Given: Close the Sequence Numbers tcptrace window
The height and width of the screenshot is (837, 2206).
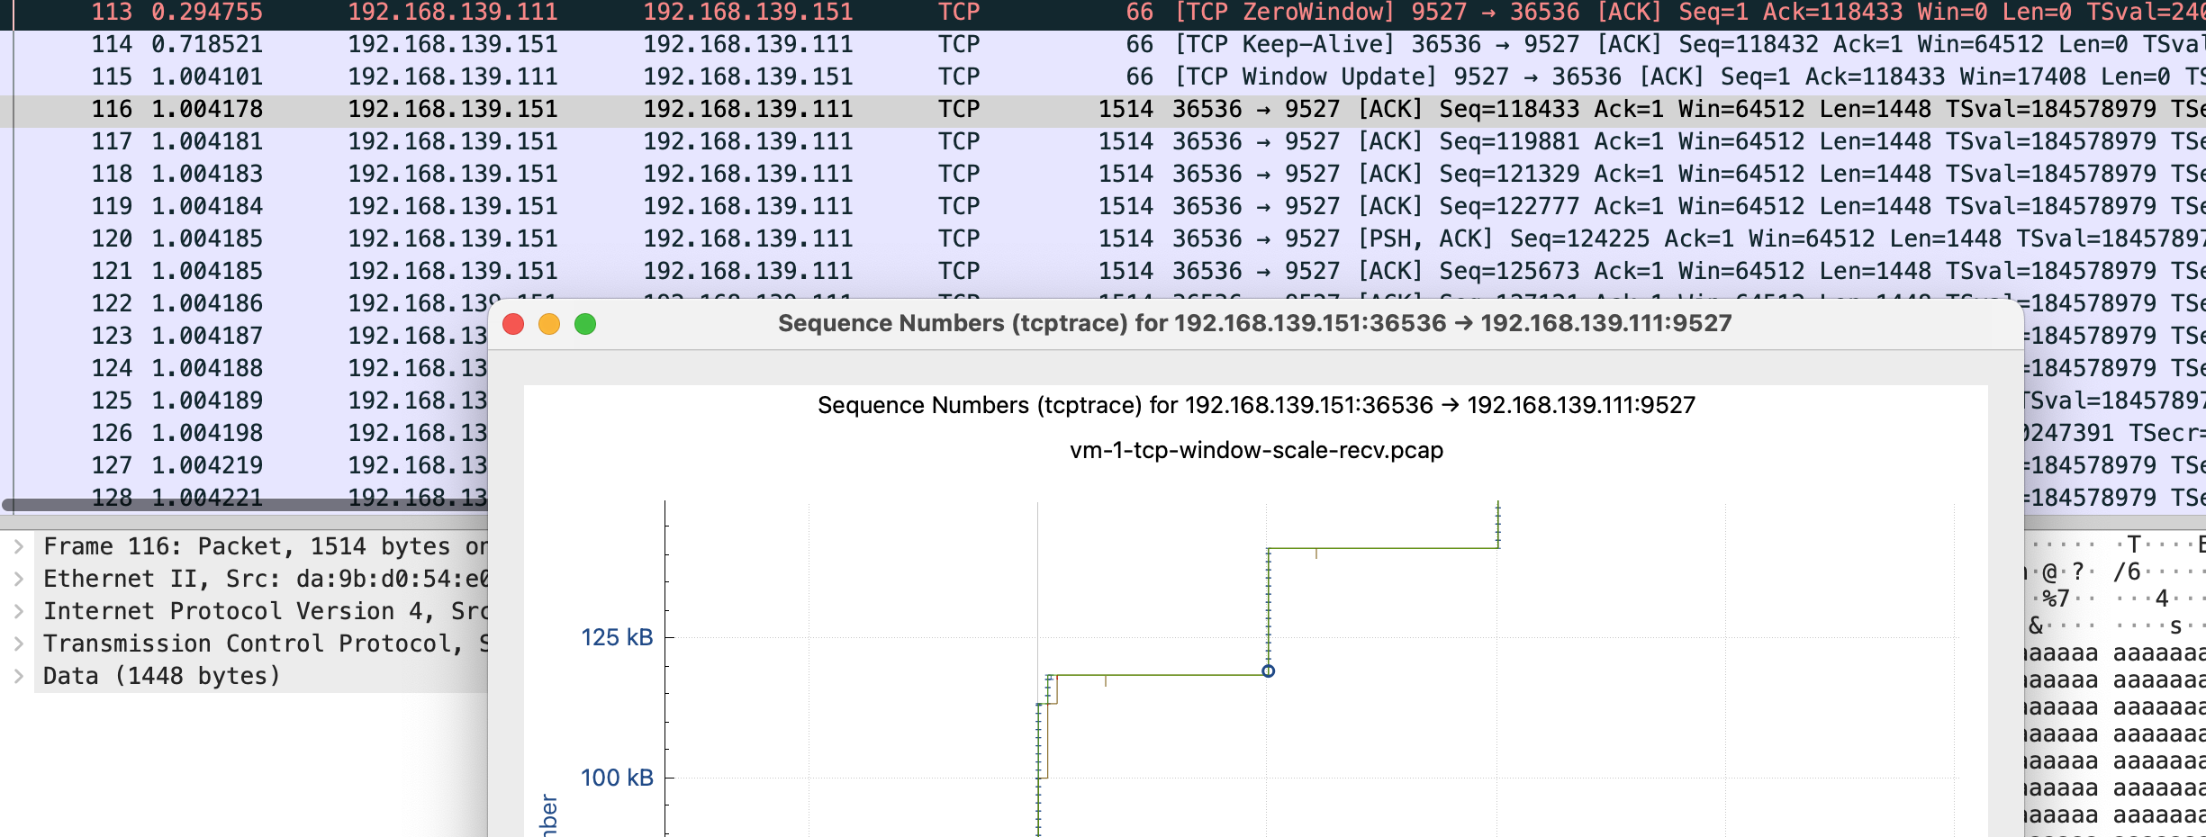Looking at the screenshot, I should point(513,324).
